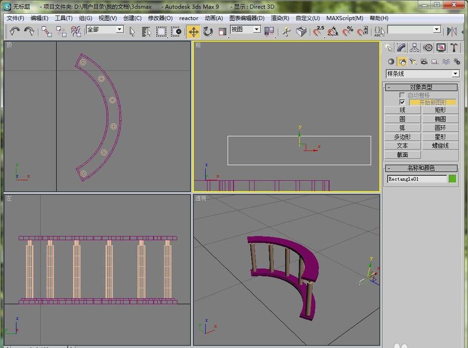This screenshot has height=348, width=468.
Task: Open the Modify panel tab
Action: tap(401, 47)
